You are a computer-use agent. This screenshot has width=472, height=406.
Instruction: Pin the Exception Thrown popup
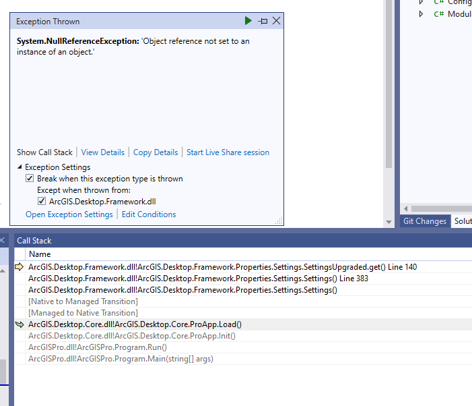point(263,21)
